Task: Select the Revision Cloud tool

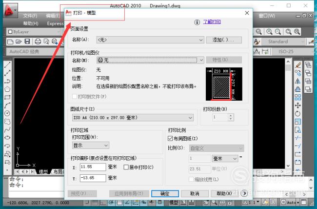Action: tap(7, 122)
